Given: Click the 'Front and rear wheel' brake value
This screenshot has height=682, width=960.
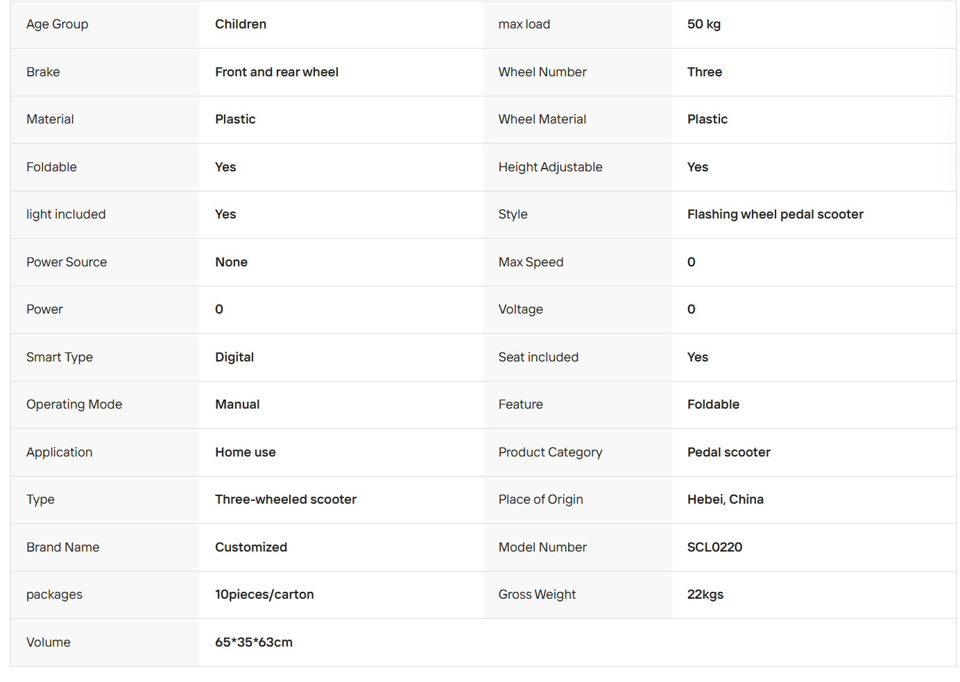Looking at the screenshot, I should click(276, 72).
